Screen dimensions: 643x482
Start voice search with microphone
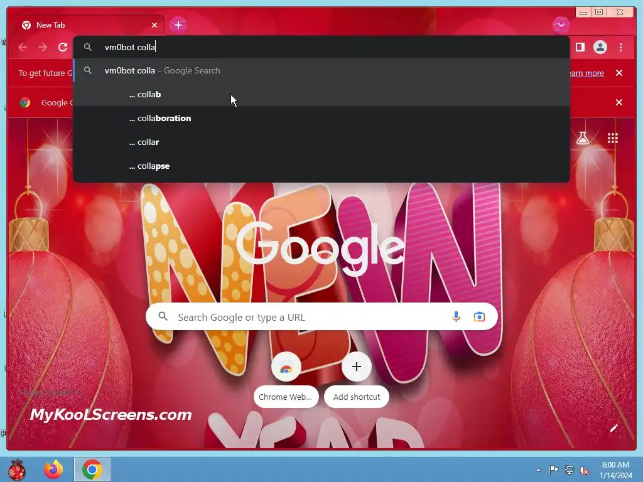click(456, 316)
